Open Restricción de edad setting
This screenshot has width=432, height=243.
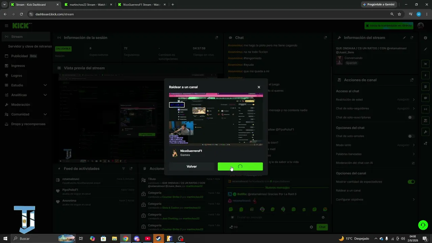point(375,100)
